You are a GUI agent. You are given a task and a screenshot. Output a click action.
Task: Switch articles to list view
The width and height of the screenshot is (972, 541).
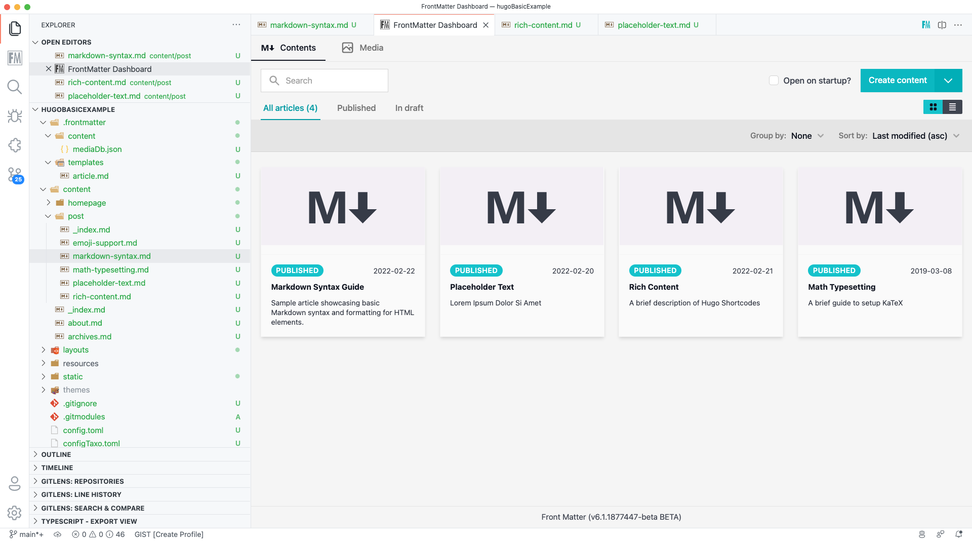click(952, 107)
